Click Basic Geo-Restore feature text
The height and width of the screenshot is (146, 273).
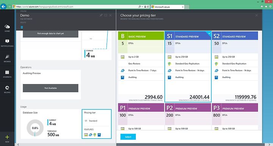[x=134, y=64]
